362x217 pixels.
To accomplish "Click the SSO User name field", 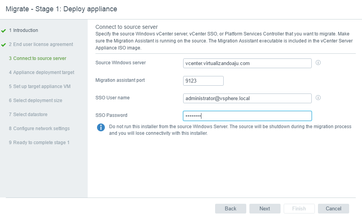I will tap(247, 98).
